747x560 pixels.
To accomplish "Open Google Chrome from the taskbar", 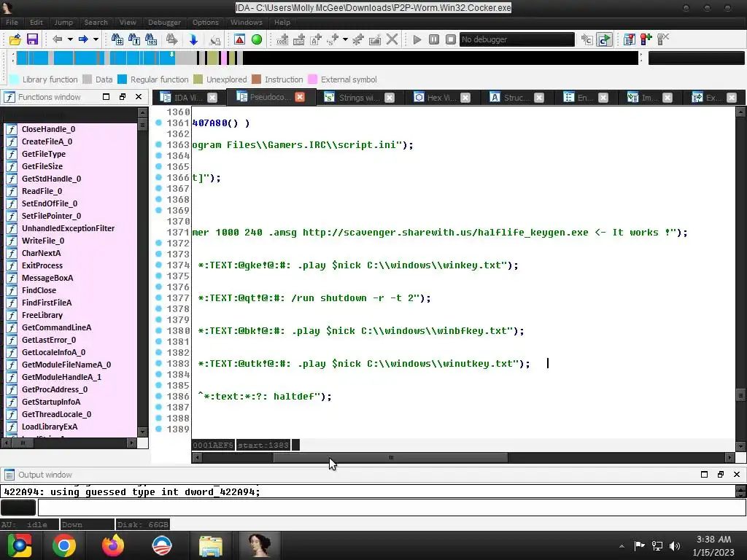I will tap(64, 545).
